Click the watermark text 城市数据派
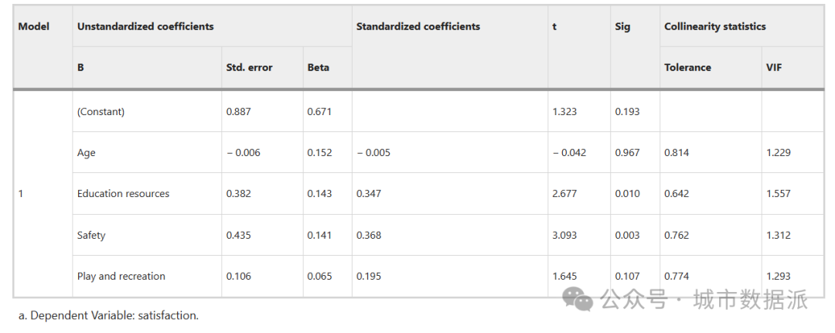Image resolution: width=835 pixels, height=333 pixels. coord(751,300)
